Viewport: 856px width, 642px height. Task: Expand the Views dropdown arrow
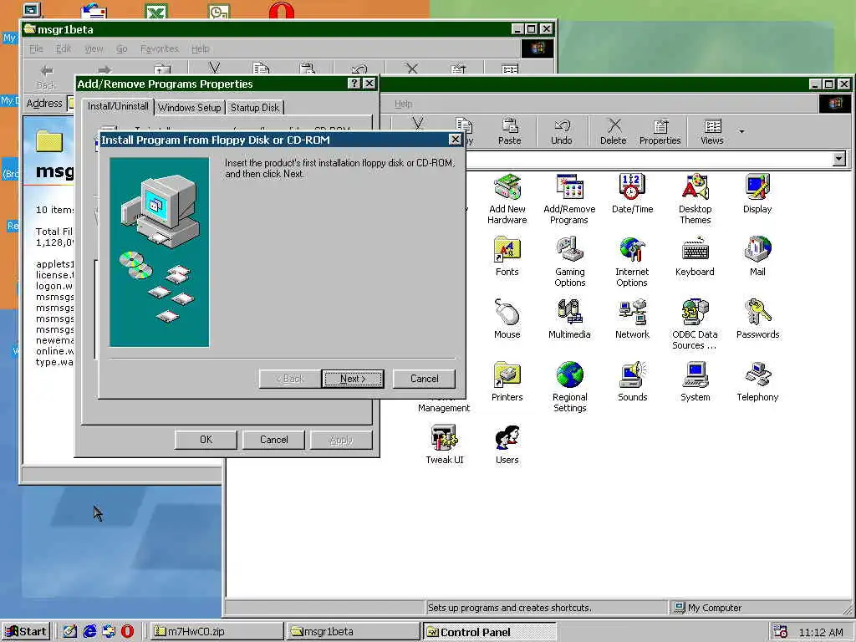click(x=741, y=131)
